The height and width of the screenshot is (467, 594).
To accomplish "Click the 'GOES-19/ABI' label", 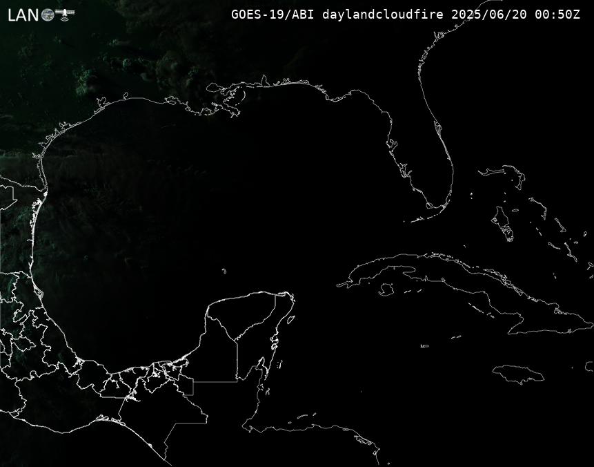I will 273,15.
